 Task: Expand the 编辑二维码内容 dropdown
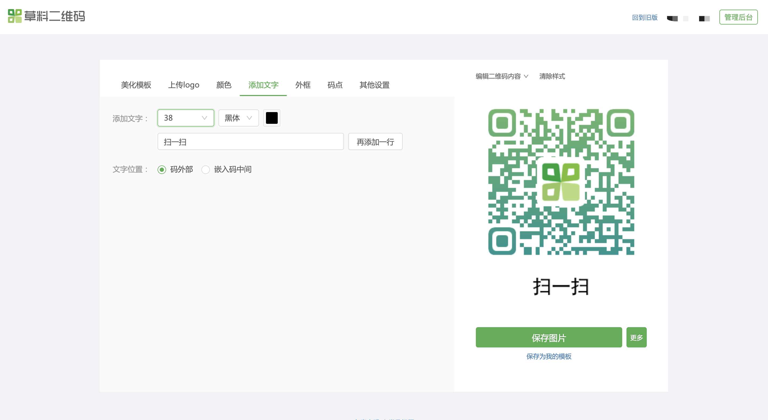point(502,76)
